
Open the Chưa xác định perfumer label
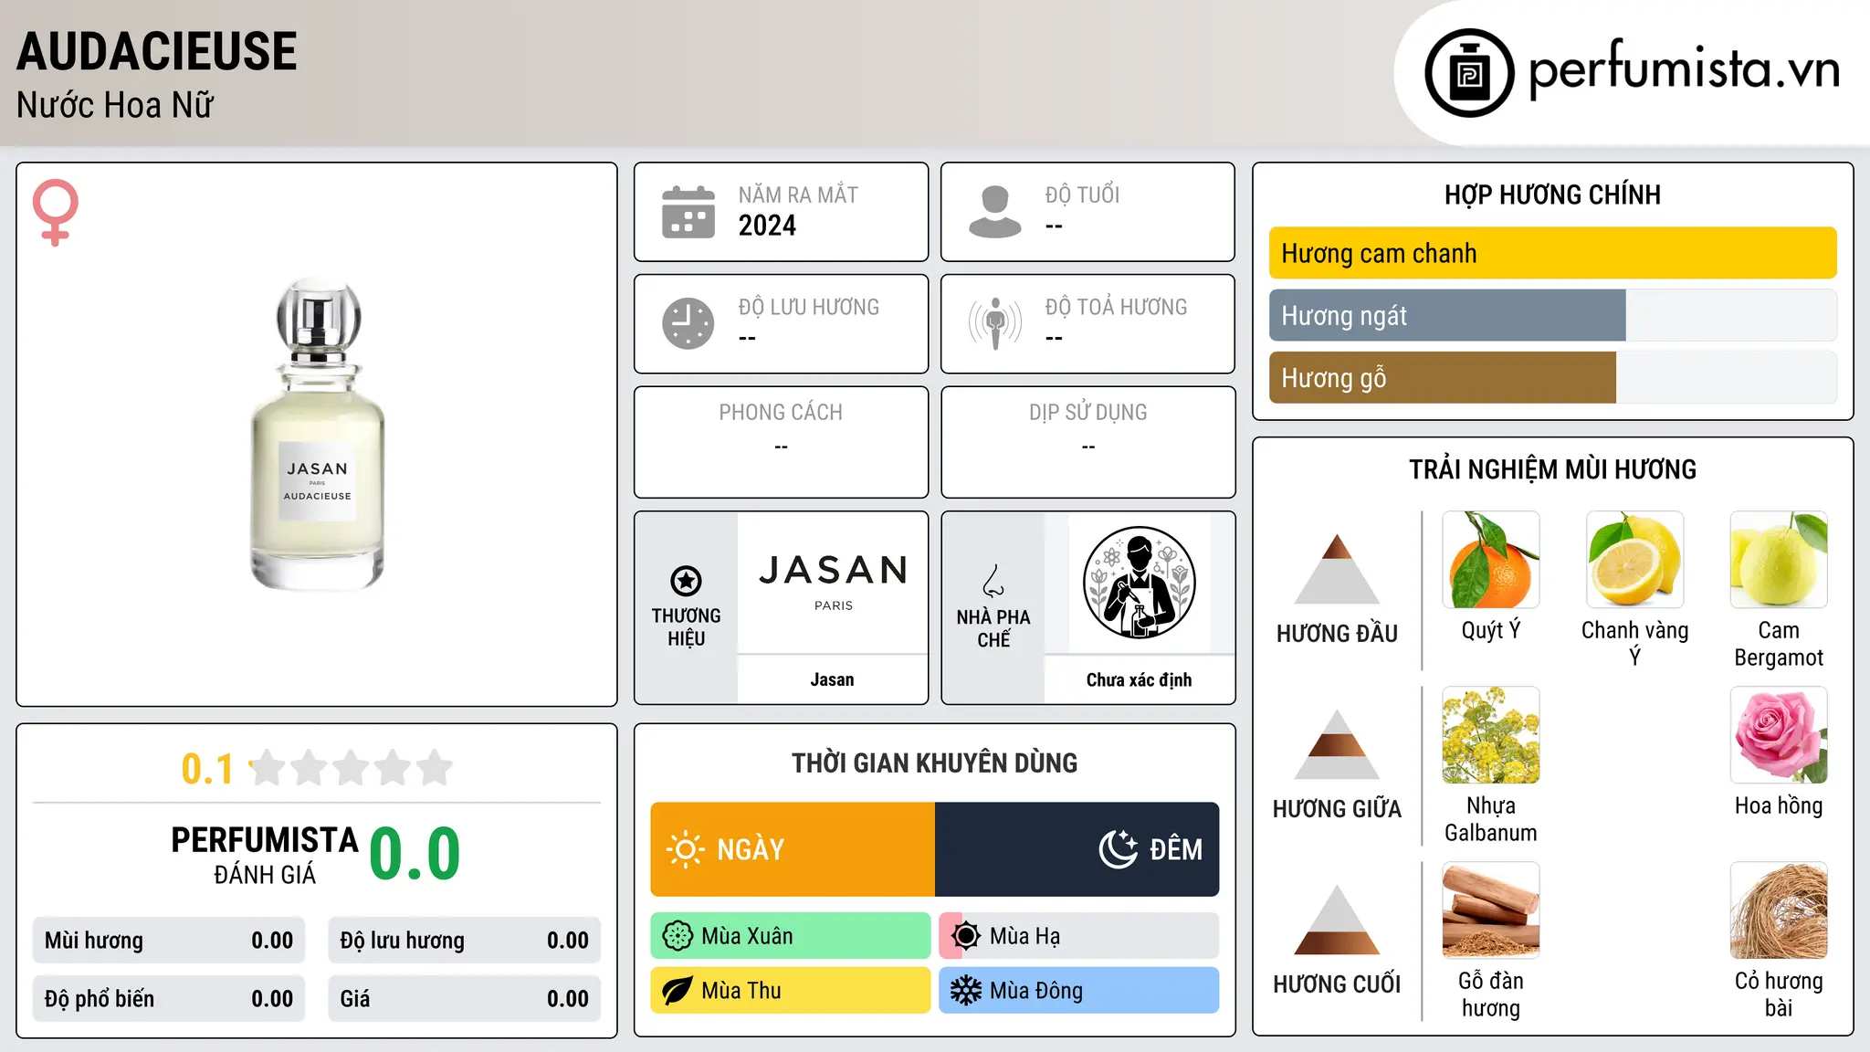pyautogui.click(x=1139, y=679)
